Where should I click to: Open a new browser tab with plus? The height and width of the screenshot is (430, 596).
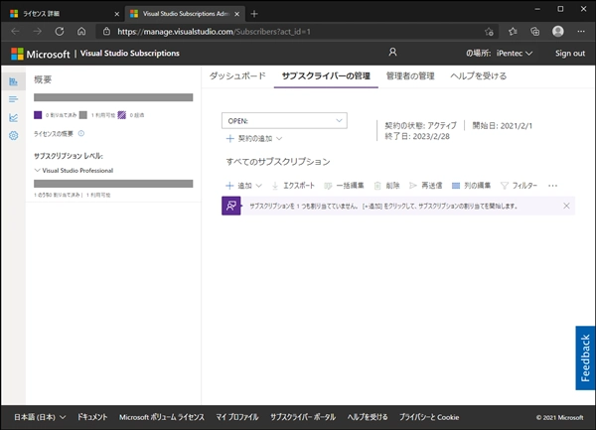pyautogui.click(x=254, y=14)
